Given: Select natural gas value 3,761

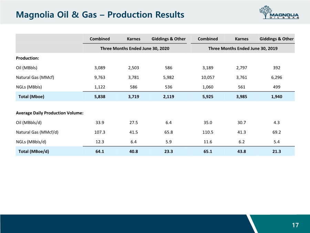Looking at the screenshot, I should (x=241, y=77).
